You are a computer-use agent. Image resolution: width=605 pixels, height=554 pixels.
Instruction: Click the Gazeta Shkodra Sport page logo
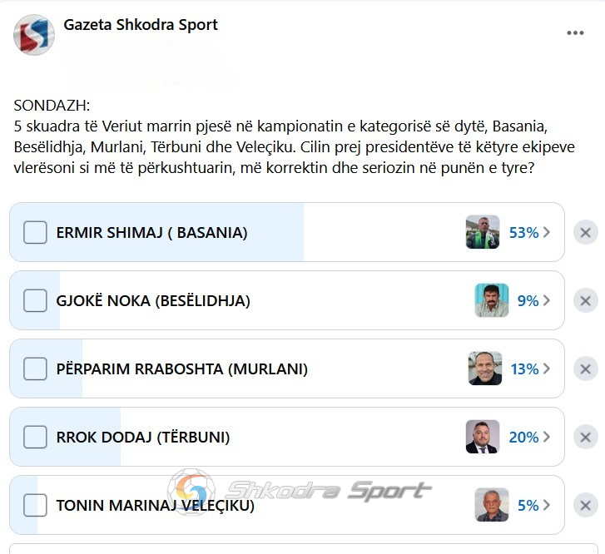[x=34, y=35]
